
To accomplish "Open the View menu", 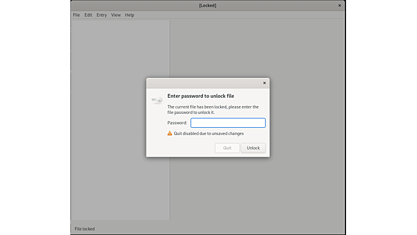I will 116,15.
